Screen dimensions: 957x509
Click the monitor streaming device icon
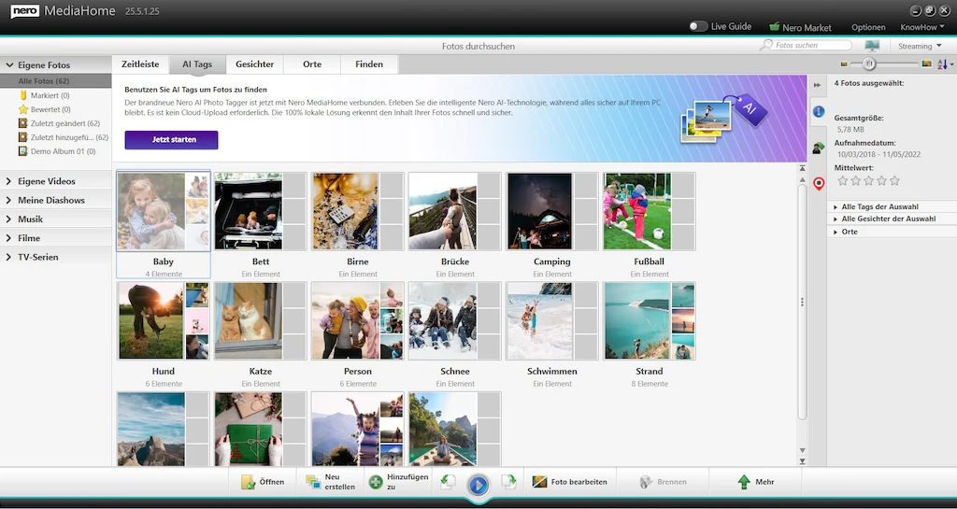pos(872,46)
